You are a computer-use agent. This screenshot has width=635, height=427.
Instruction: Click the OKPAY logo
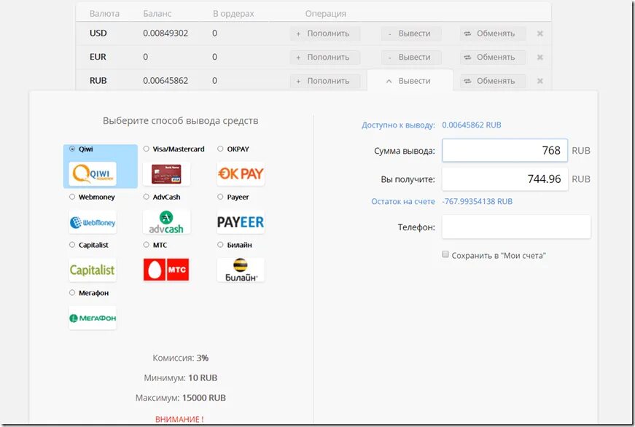pos(241,173)
